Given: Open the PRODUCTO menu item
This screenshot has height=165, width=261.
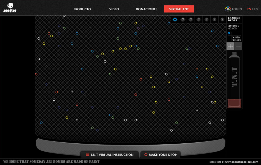Looking at the screenshot, I should 82,9.
